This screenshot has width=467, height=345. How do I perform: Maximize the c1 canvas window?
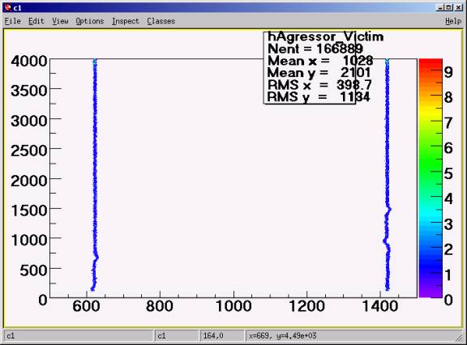click(449, 8)
